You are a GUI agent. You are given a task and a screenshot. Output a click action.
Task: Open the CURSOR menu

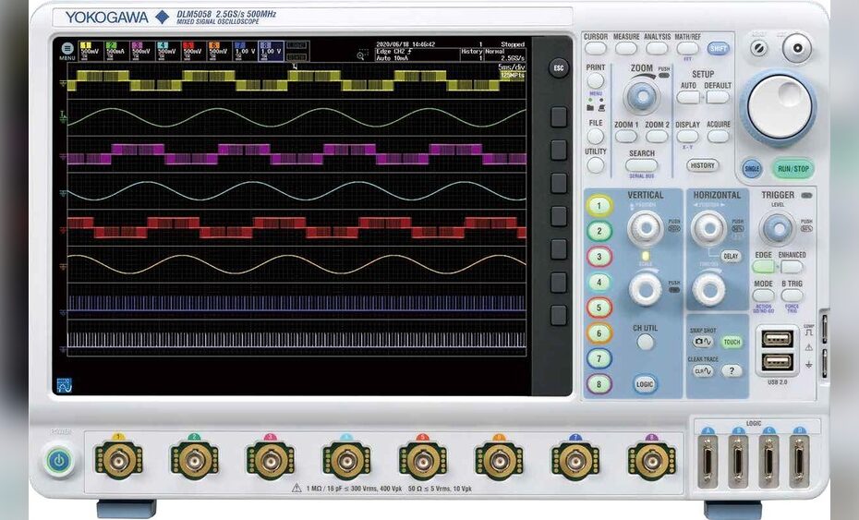[x=596, y=48]
